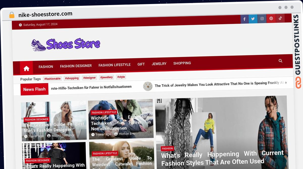Open the Jewelry menu item
303x169 pixels.
[159, 64]
